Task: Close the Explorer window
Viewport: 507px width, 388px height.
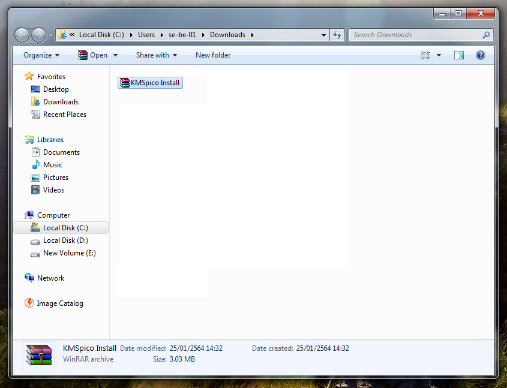Action: tap(481, 14)
